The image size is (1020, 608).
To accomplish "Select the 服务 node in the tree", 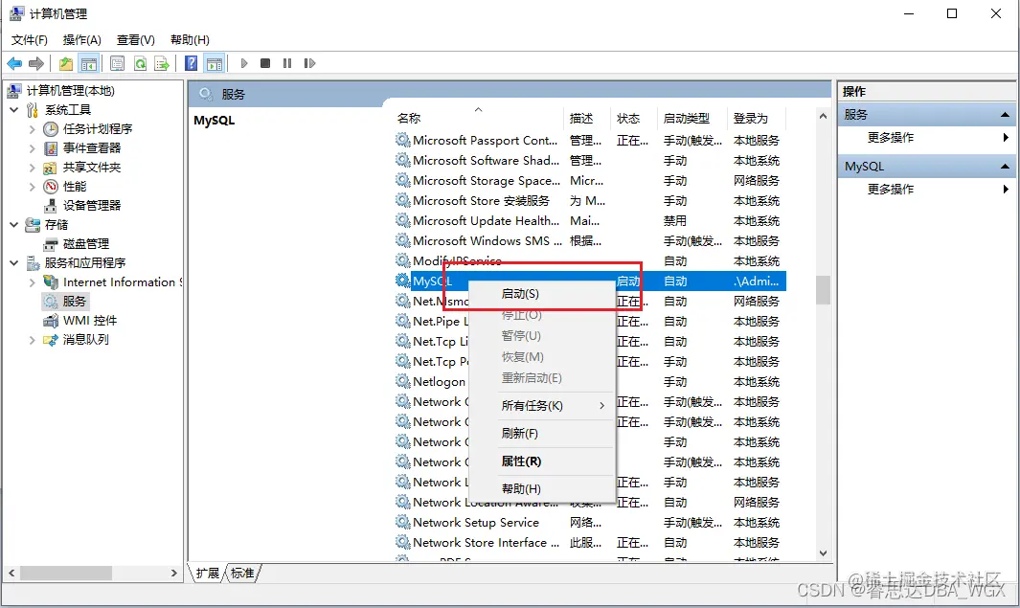I will pos(74,301).
